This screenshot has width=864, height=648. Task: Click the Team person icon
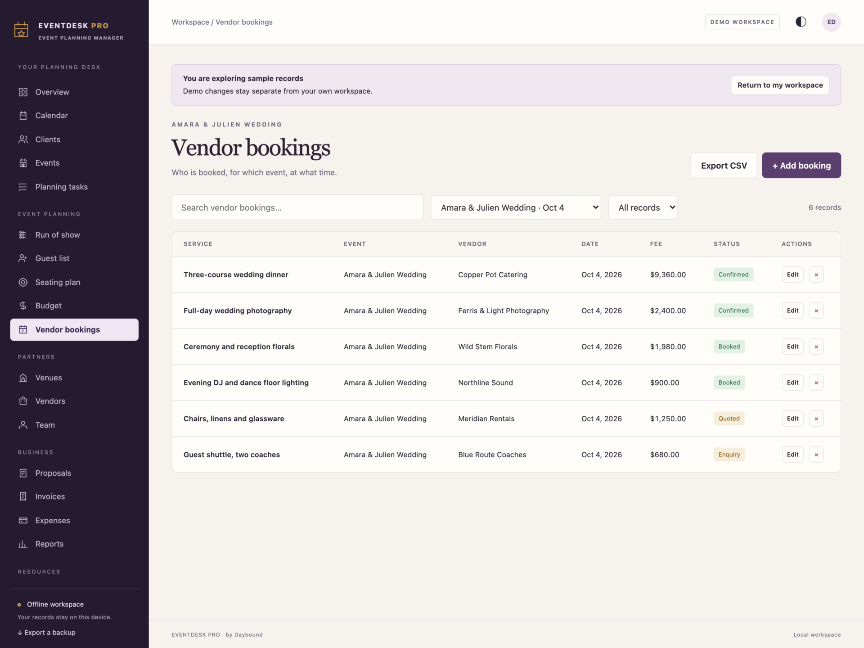point(23,425)
